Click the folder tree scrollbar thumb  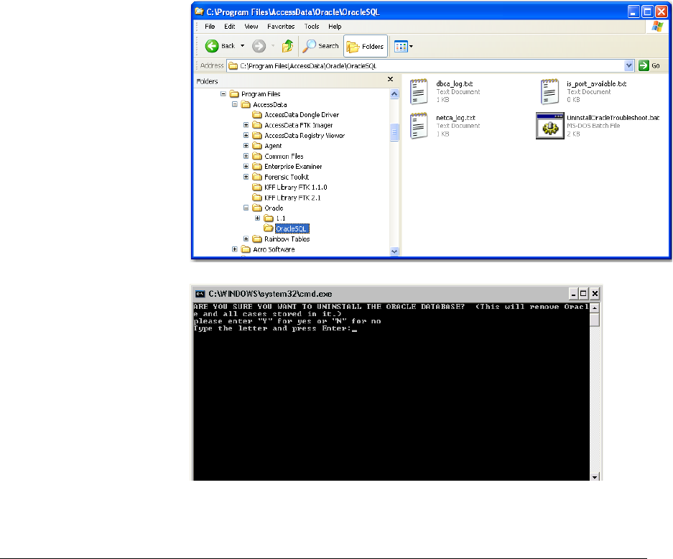tap(394, 131)
